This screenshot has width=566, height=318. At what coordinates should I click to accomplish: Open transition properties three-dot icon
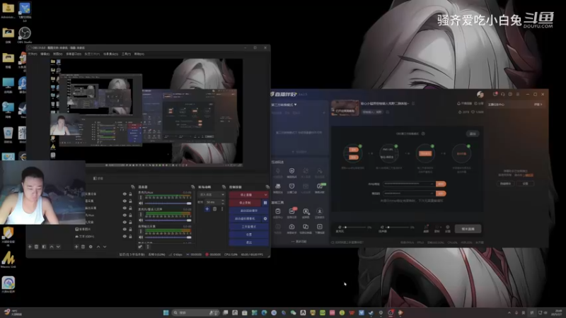[x=222, y=209]
